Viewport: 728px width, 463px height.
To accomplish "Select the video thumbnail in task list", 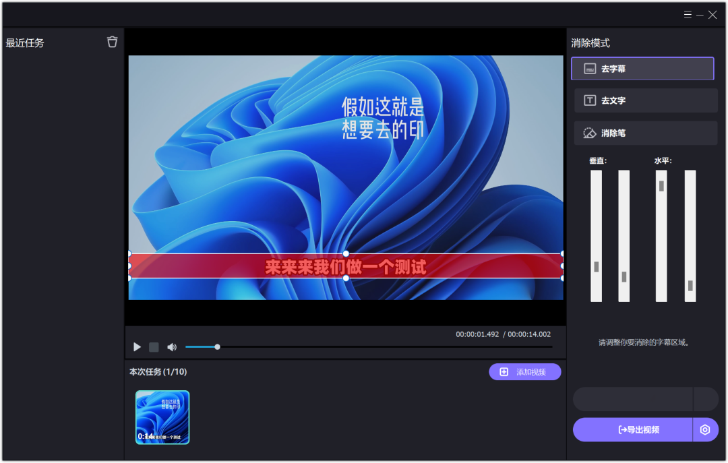I will [x=162, y=417].
